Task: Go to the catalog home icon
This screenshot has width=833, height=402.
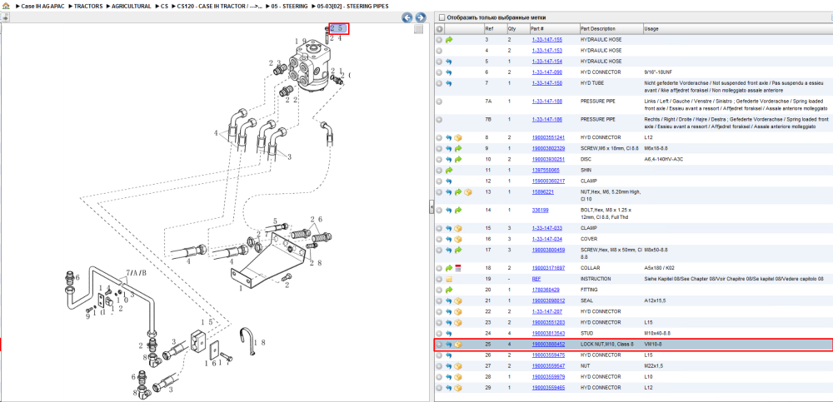Action: (x=6, y=6)
